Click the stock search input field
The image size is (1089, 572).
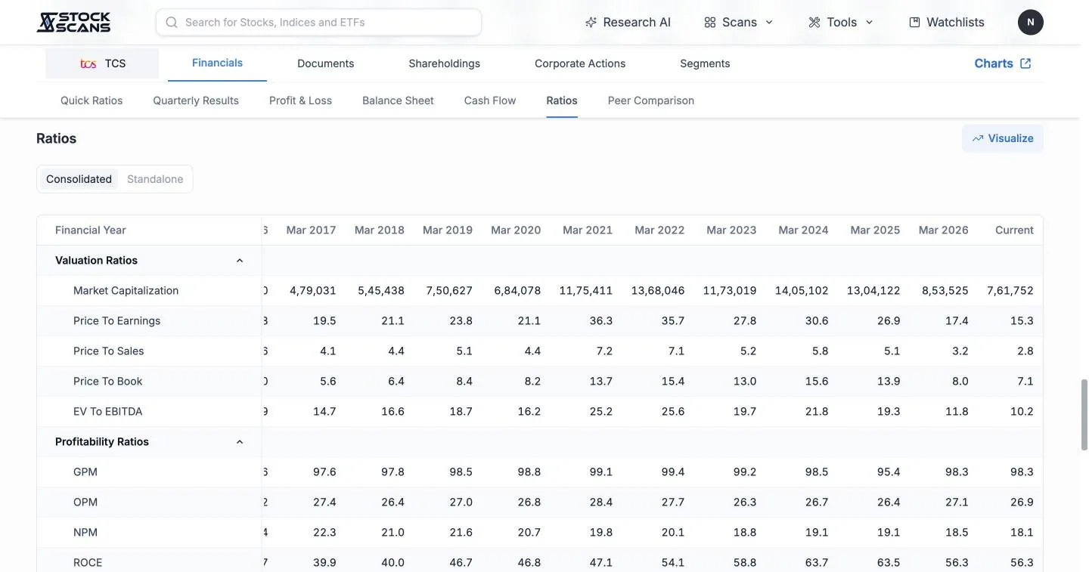[319, 23]
